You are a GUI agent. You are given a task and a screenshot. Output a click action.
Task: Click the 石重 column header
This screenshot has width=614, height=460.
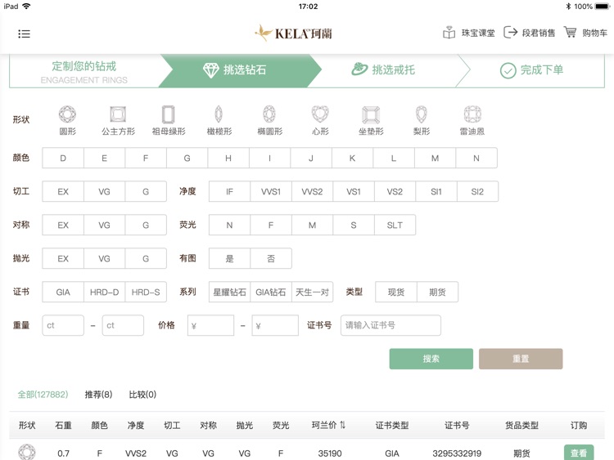pos(63,425)
